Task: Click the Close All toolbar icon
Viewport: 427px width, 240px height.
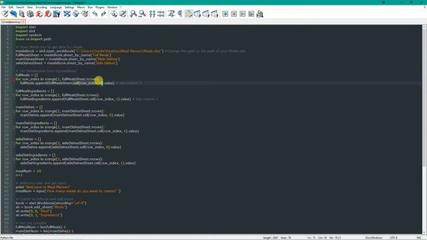Action: coord(47,13)
